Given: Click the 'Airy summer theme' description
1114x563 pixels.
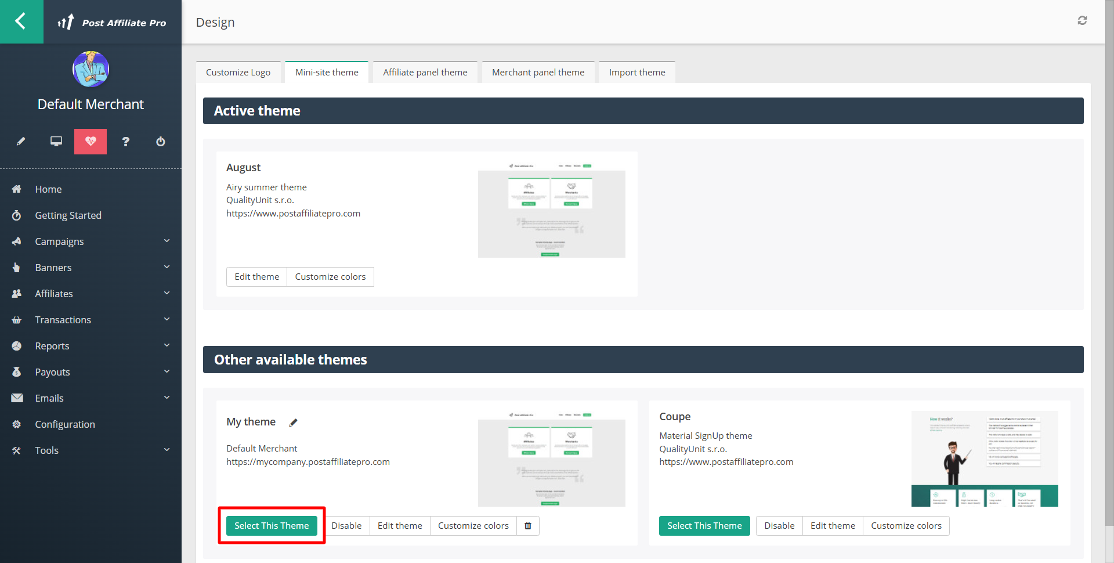Looking at the screenshot, I should pos(266,187).
